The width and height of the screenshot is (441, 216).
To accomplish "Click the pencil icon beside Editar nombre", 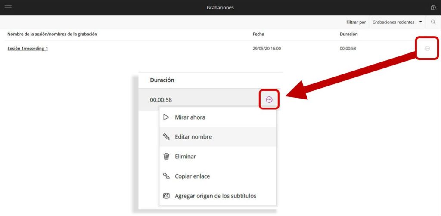I will click(x=166, y=137).
